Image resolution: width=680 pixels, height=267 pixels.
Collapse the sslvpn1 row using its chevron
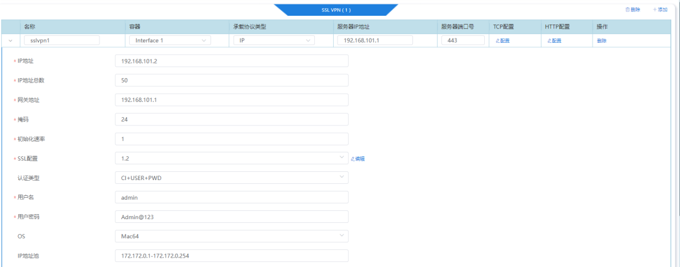[11, 40]
